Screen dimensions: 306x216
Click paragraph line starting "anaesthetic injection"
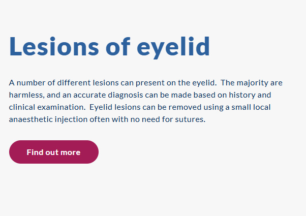pos(107,120)
